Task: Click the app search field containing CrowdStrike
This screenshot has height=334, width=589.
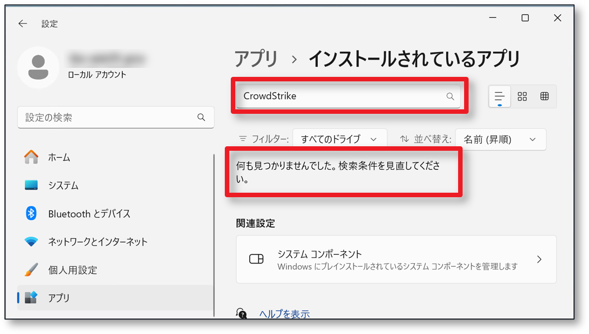Action: pyautogui.click(x=348, y=96)
